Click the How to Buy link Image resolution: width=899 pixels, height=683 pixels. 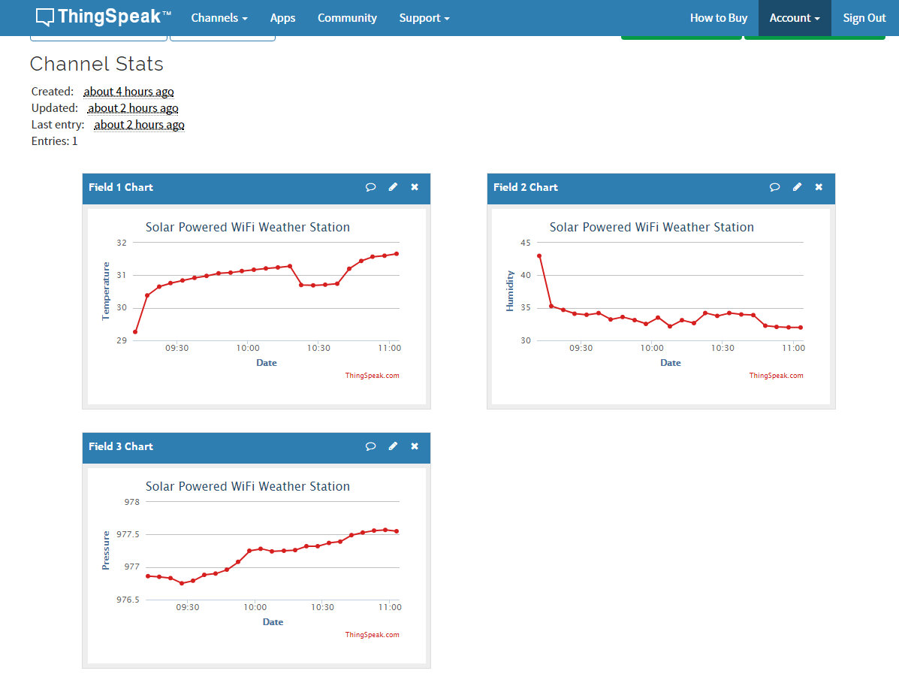tap(719, 18)
